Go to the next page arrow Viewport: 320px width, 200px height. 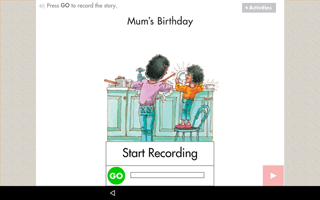[x=273, y=176]
